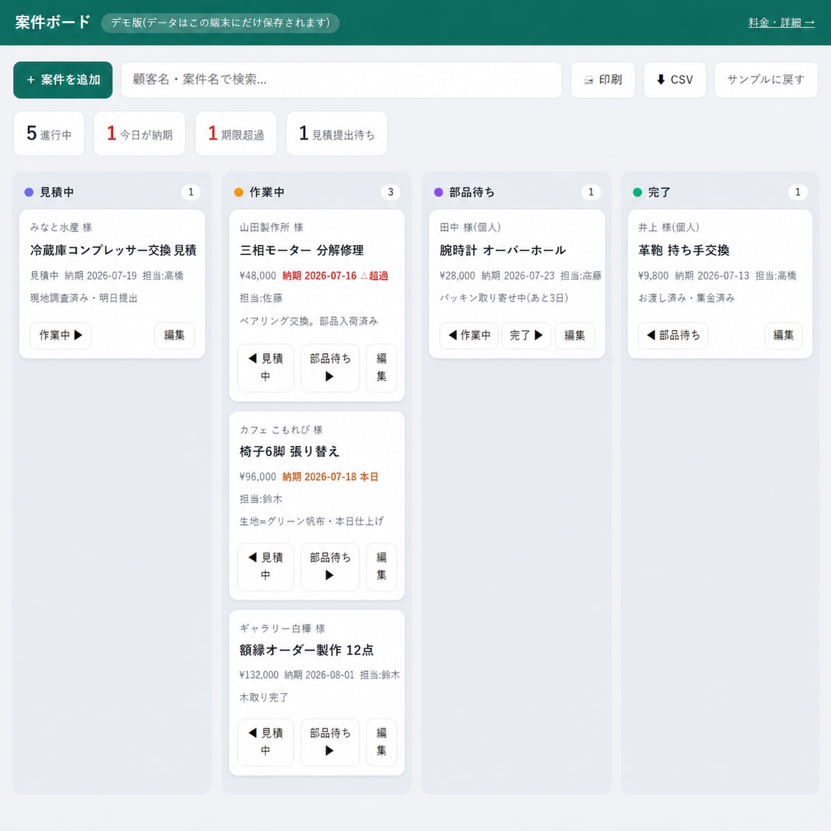Move 椅子6脚 張り替え back to 見積中

pyautogui.click(x=266, y=566)
